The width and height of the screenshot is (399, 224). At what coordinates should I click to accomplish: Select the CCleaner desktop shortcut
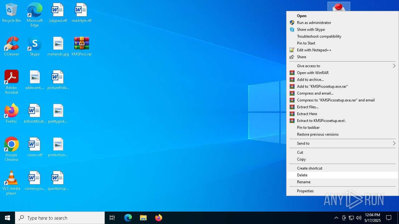click(12, 47)
